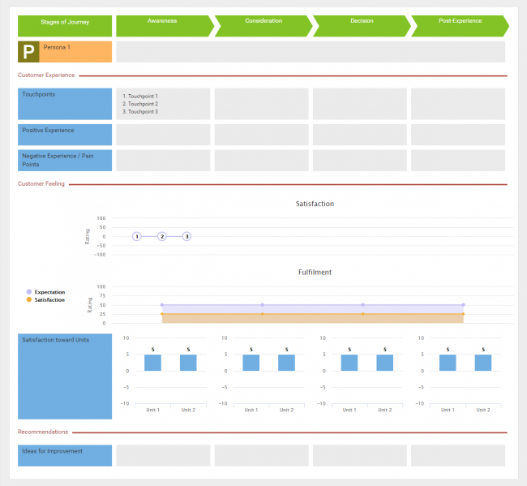Open the Touchpoints list cell under Awareness
This screenshot has height=486, width=527.
coord(163,104)
